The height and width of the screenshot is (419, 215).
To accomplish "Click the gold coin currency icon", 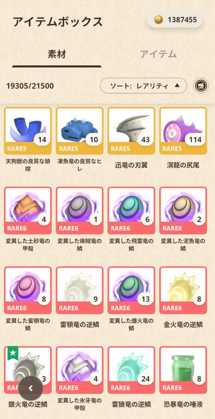I will [x=159, y=19].
